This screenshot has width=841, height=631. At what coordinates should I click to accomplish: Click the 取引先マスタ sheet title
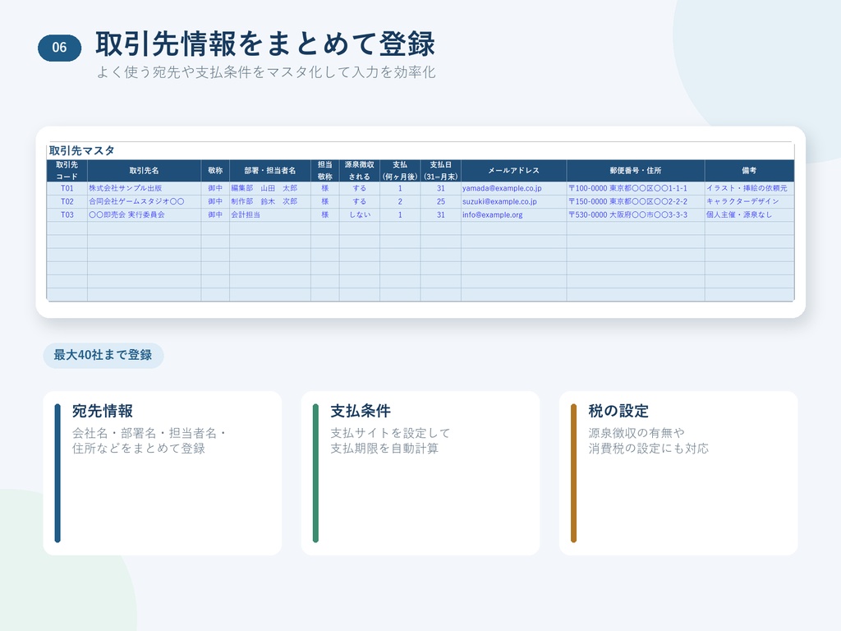pos(81,151)
